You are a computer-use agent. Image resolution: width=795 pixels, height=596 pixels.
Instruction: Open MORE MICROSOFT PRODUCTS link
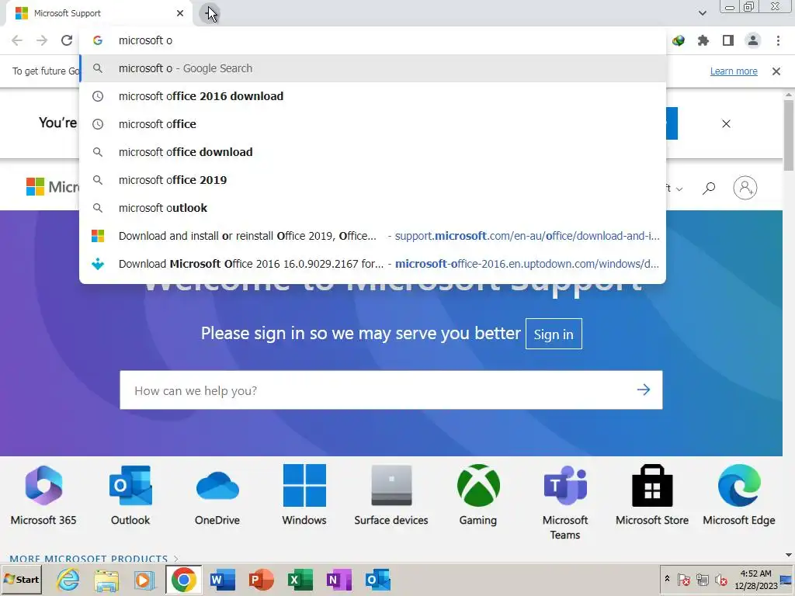point(94,559)
